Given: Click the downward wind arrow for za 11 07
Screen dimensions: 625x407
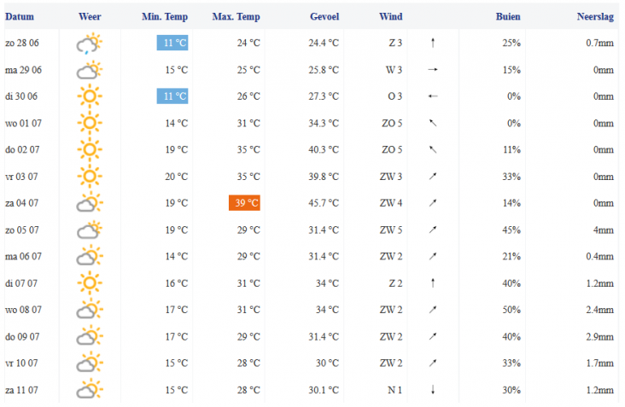Looking at the screenshot, I should coord(433,390).
